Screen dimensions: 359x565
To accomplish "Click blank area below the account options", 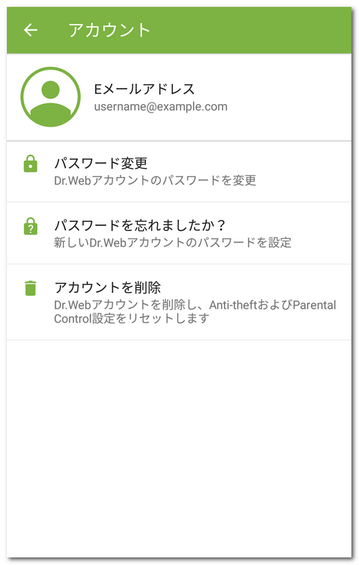I will (x=179, y=446).
